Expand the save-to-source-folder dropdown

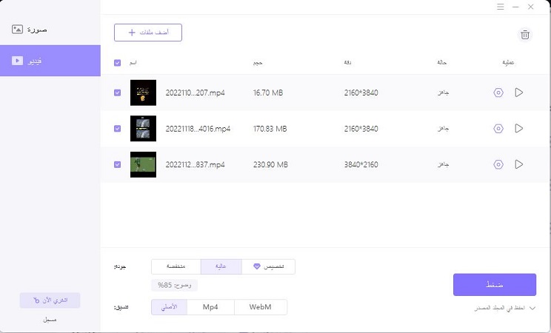(532, 307)
